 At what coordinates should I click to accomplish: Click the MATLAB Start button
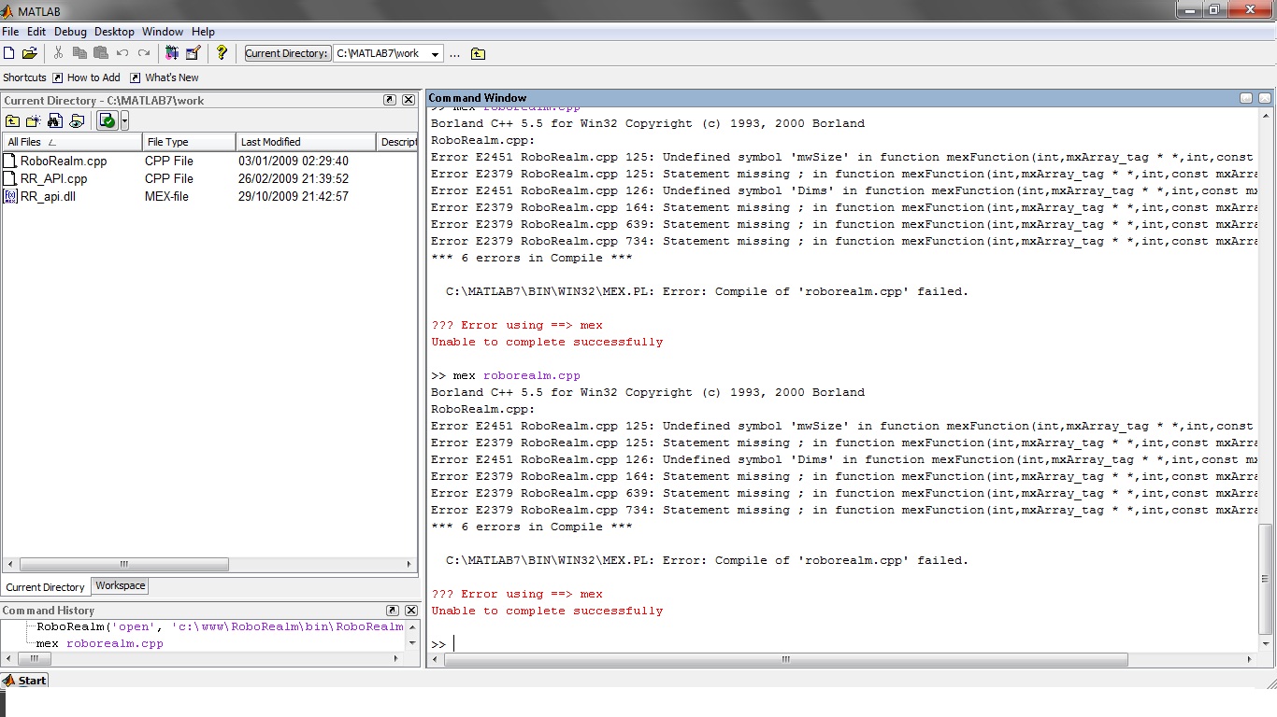coord(25,681)
